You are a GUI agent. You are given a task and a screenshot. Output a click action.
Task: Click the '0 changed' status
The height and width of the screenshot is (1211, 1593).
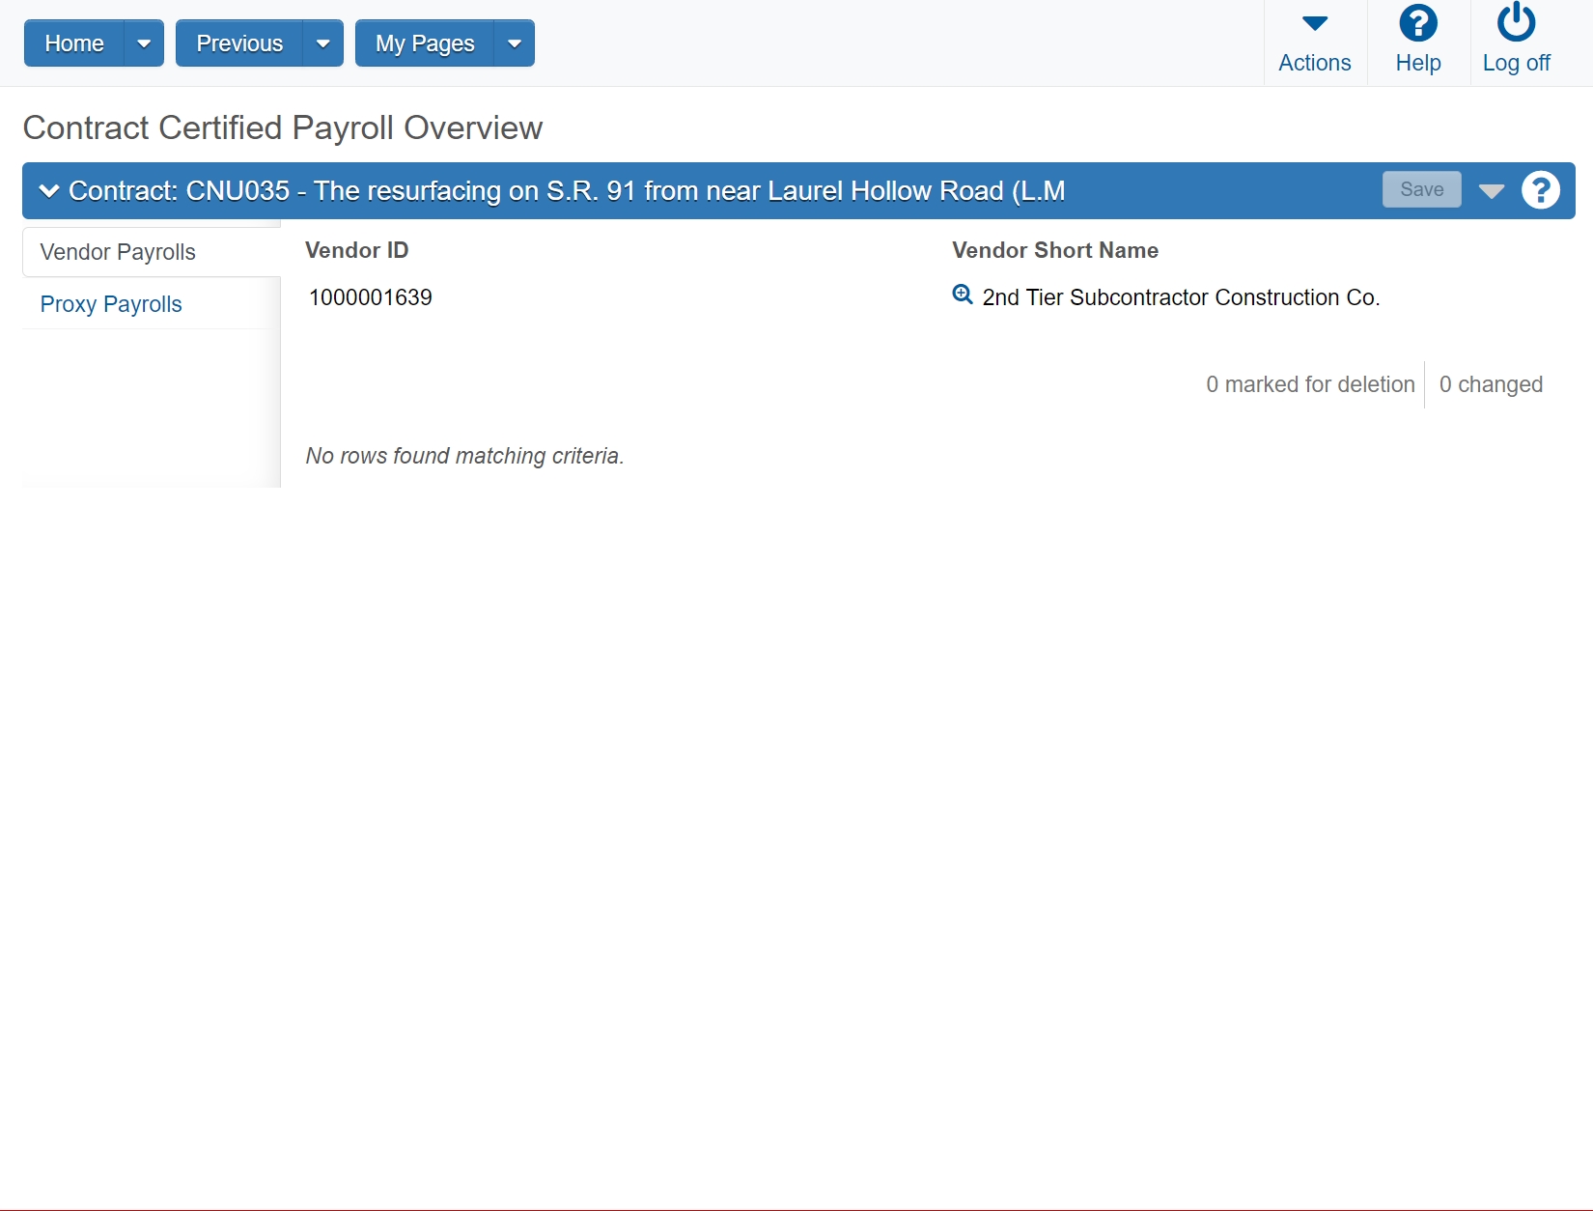tap(1491, 384)
